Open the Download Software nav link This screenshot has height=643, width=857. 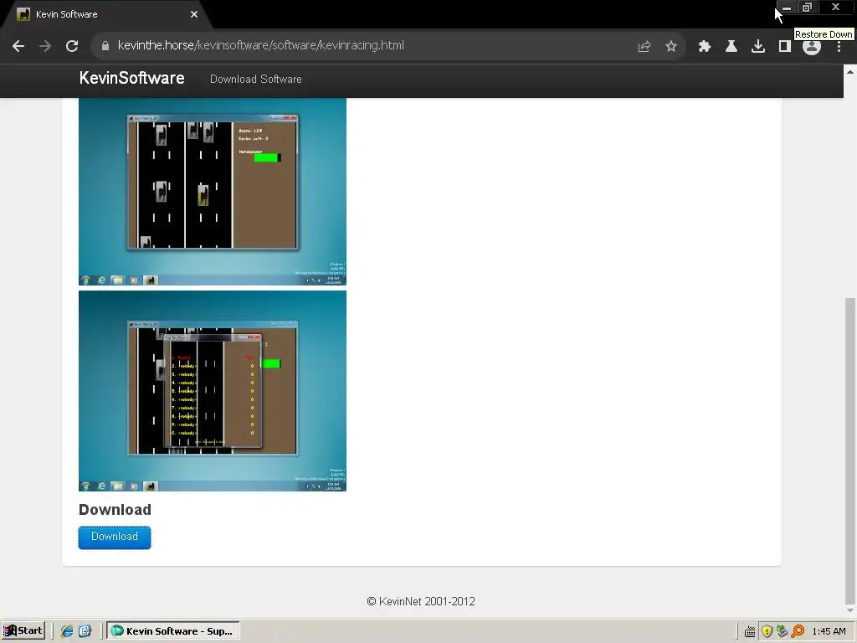(256, 80)
